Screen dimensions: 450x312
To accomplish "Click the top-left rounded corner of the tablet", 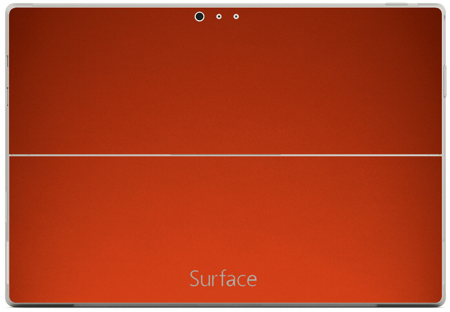I will [9, 8].
